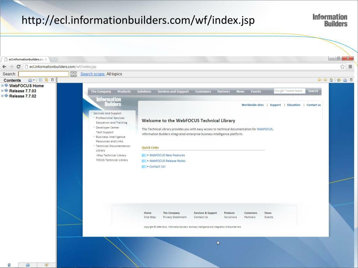The height and width of the screenshot is (268, 358).
Task: Click the Google Custom Search box
Action: [x=289, y=91]
